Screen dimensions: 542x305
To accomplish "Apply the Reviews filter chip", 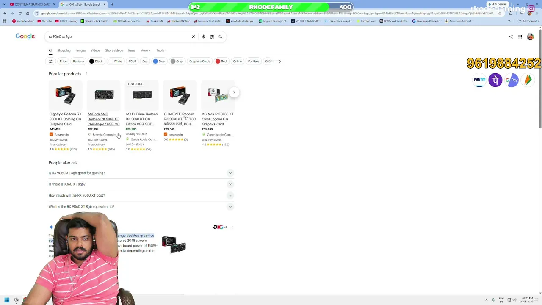I will 78,61.
